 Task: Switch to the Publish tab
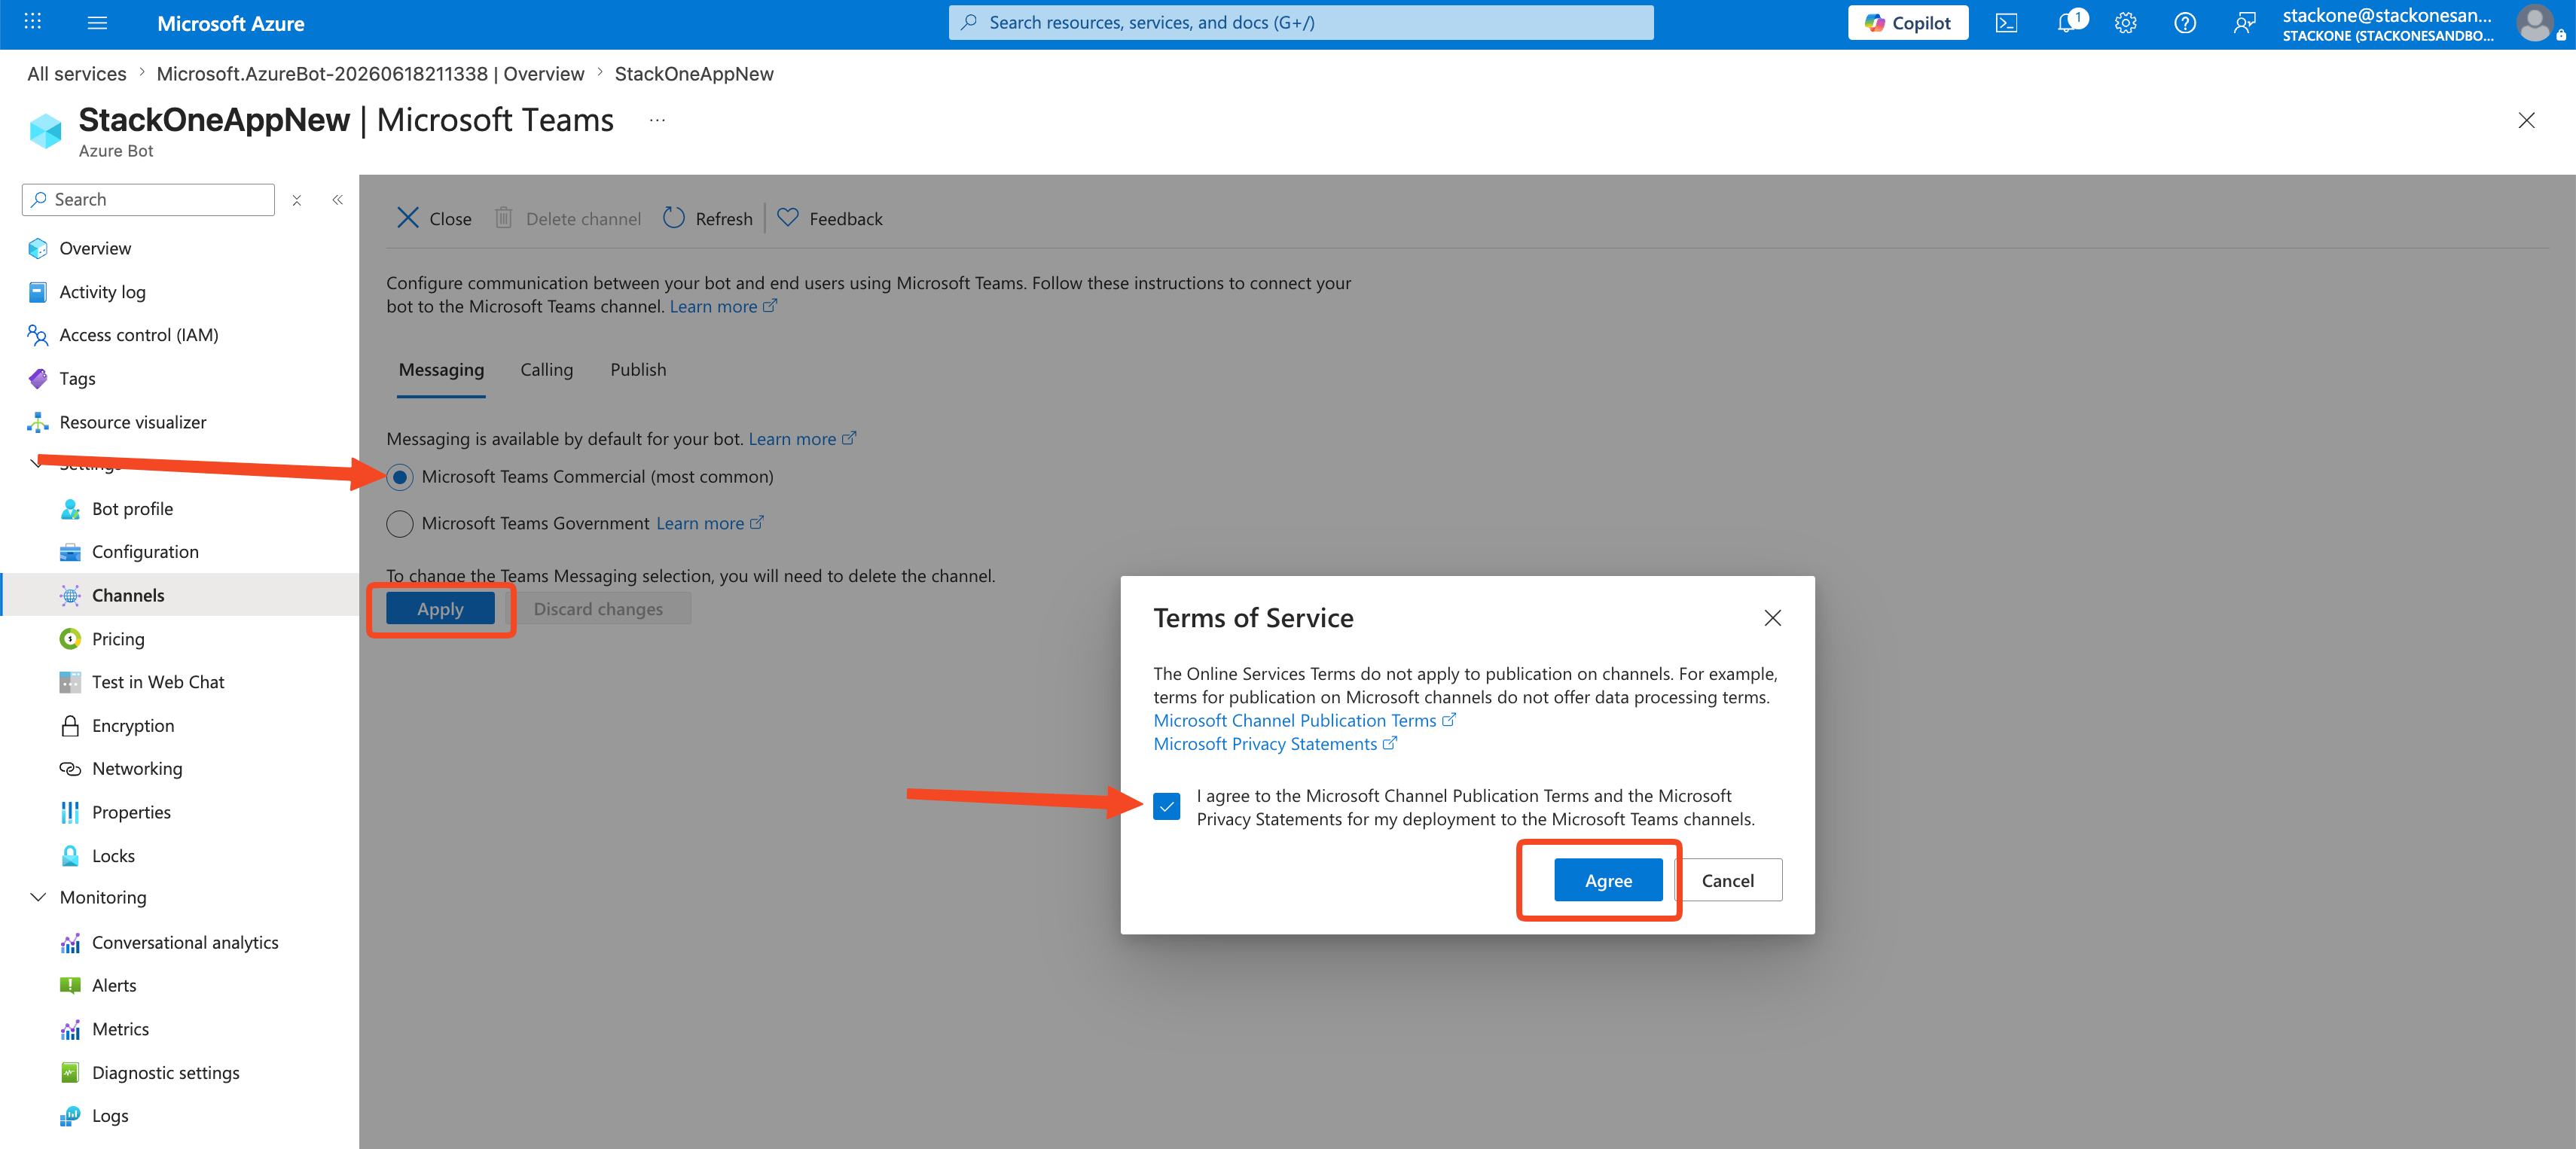(x=638, y=370)
